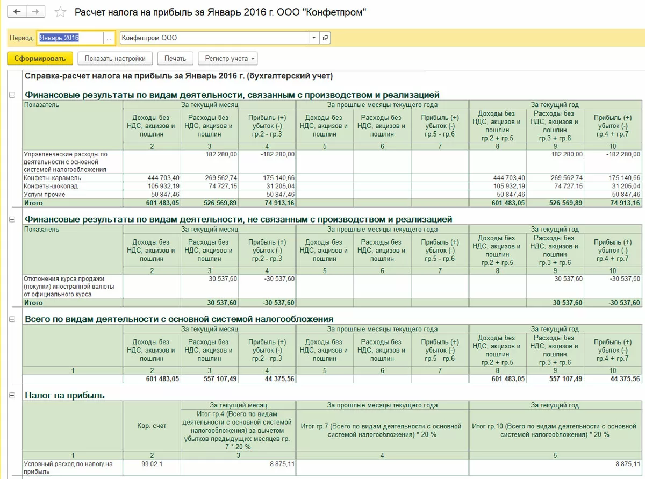Open period picker with the ellipsis button
The image size is (645, 479).
[x=109, y=38]
